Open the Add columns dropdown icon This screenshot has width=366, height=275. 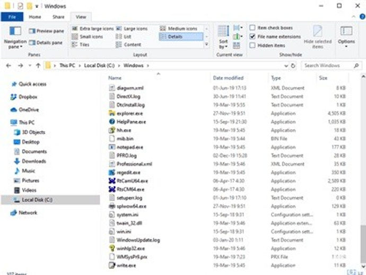pos(238,37)
